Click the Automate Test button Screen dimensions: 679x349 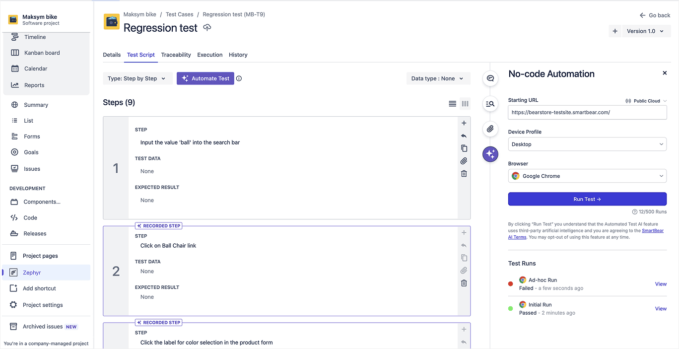click(x=205, y=78)
